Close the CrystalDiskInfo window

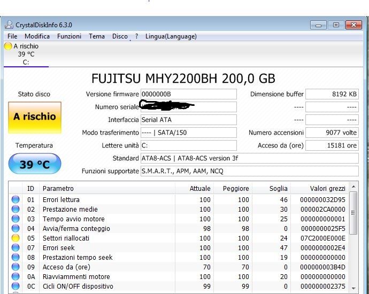353,25
